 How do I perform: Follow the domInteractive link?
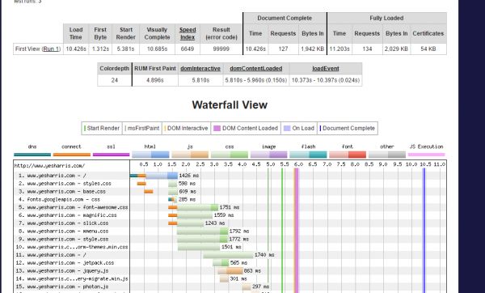pos(200,69)
